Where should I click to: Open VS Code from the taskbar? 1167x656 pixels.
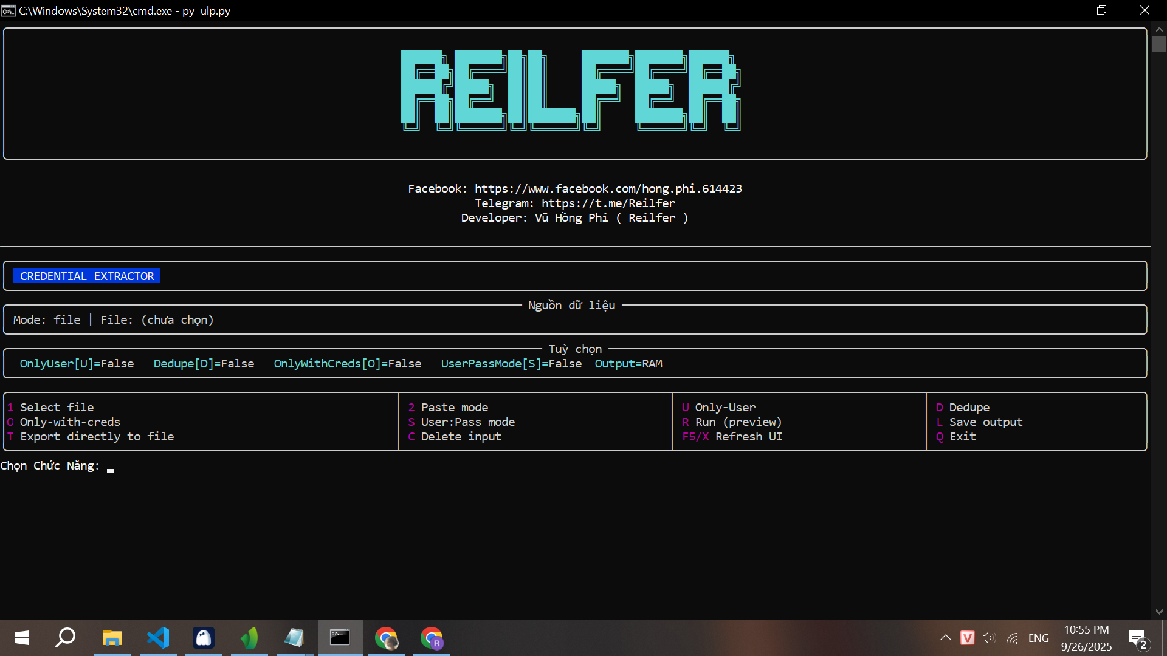pos(157,638)
